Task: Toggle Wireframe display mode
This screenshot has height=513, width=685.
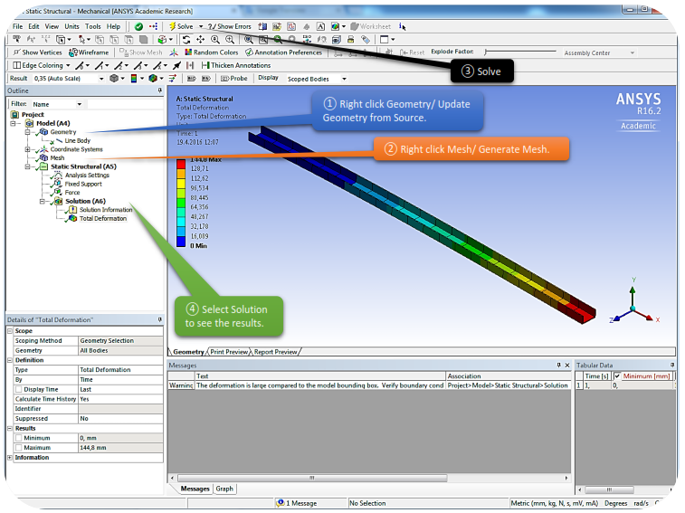Action: point(89,52)
